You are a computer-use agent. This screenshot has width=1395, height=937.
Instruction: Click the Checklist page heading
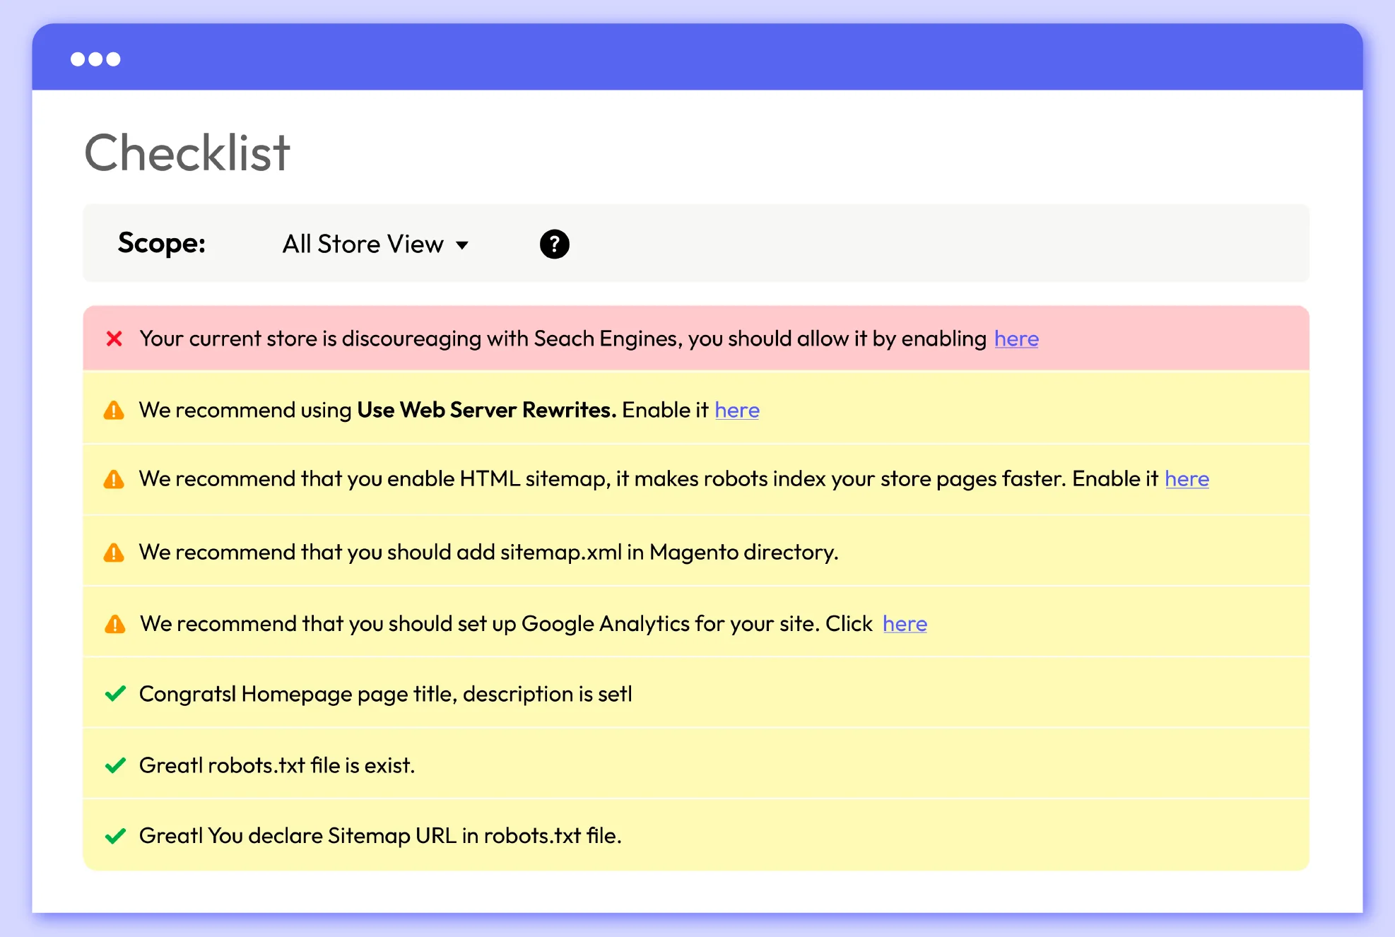point(187,153)
